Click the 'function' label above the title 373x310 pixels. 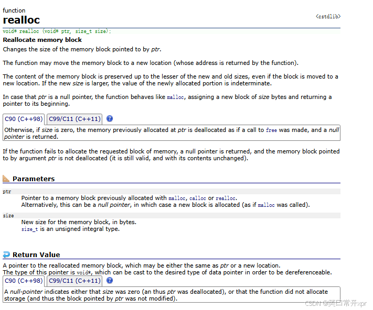tap(14, 10)
